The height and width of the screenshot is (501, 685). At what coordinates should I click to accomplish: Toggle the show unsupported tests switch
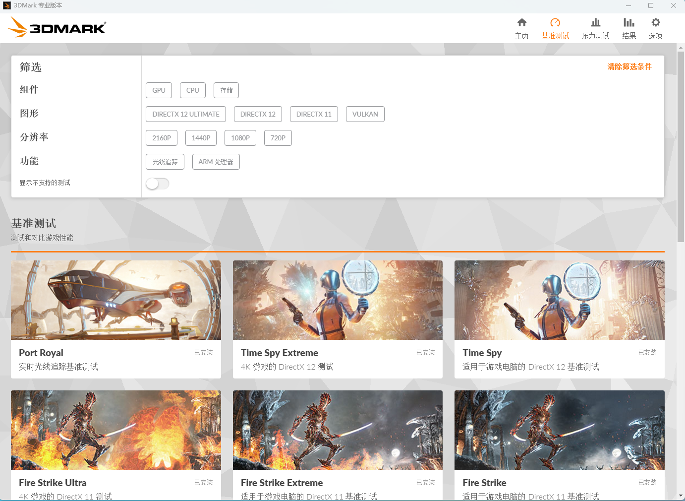coord(158,184)
